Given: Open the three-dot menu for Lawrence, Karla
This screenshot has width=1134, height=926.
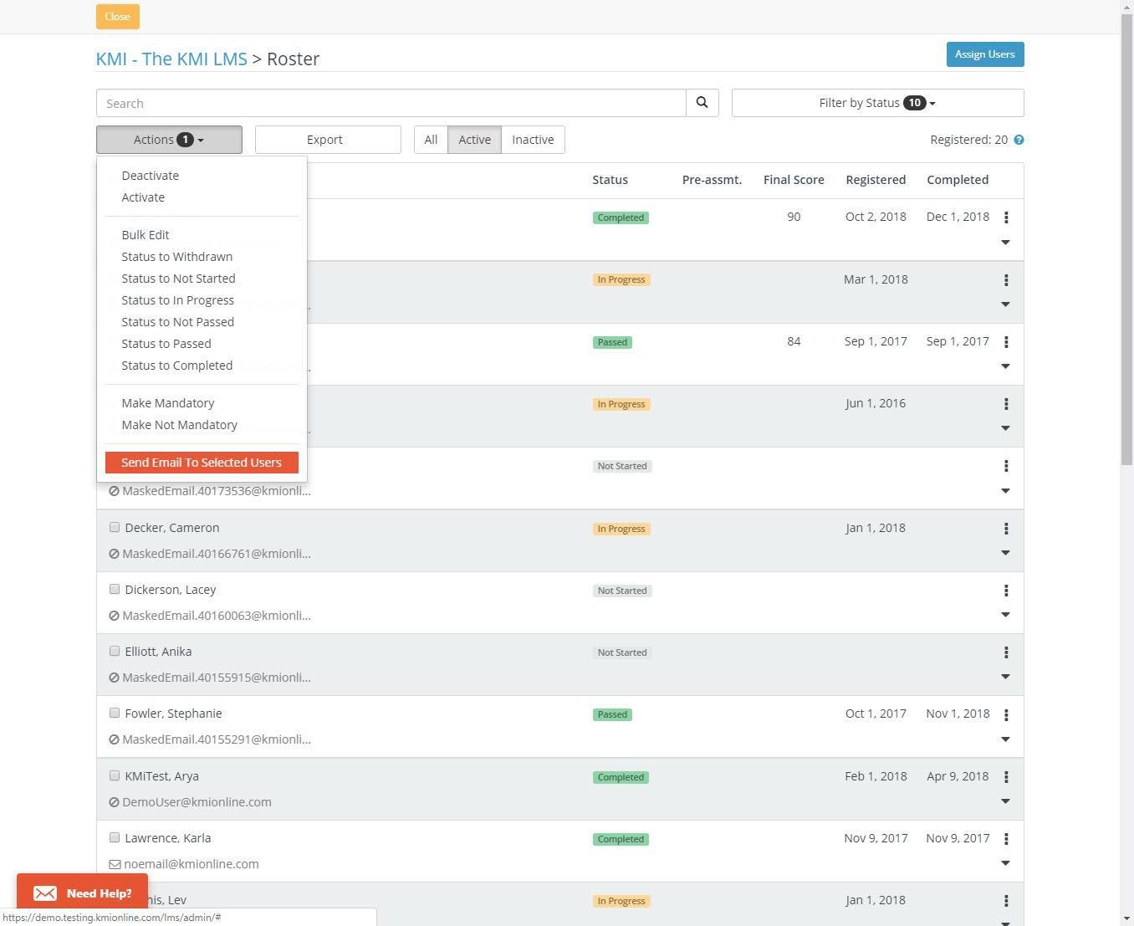Looking at the screenshot, I should [1006, 839].
